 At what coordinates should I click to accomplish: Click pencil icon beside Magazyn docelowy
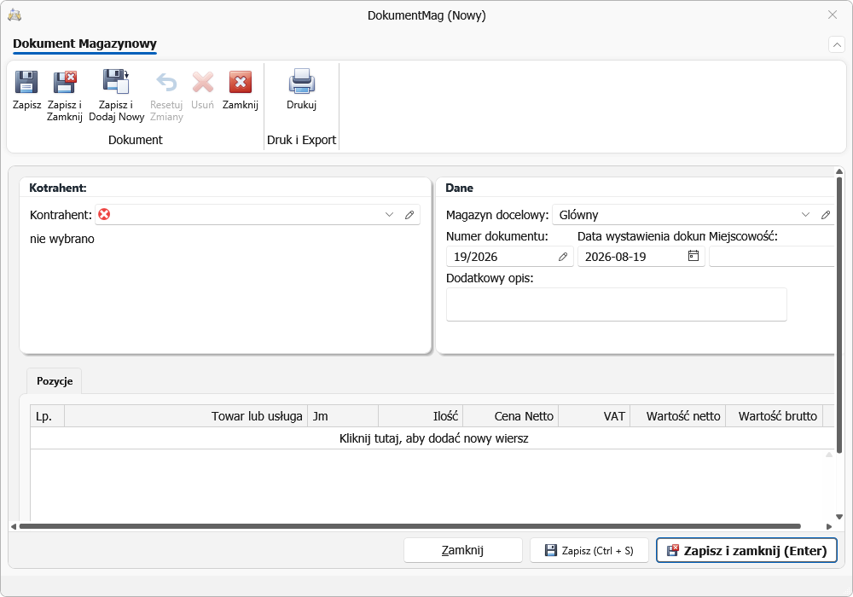point(826,215)
